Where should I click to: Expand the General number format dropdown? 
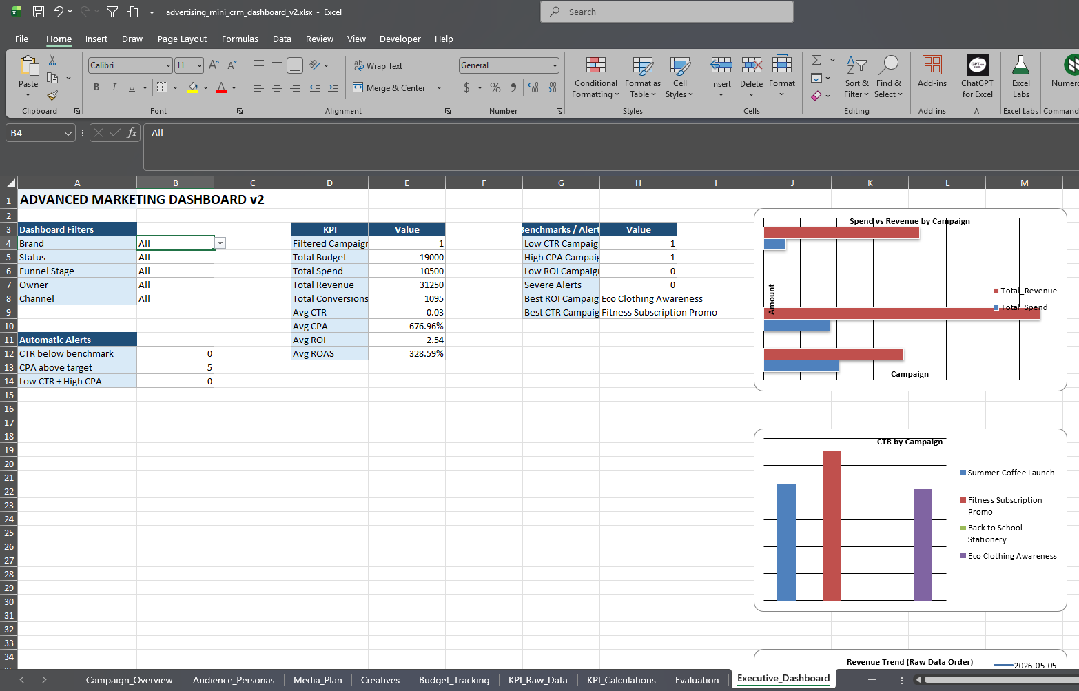555,65
